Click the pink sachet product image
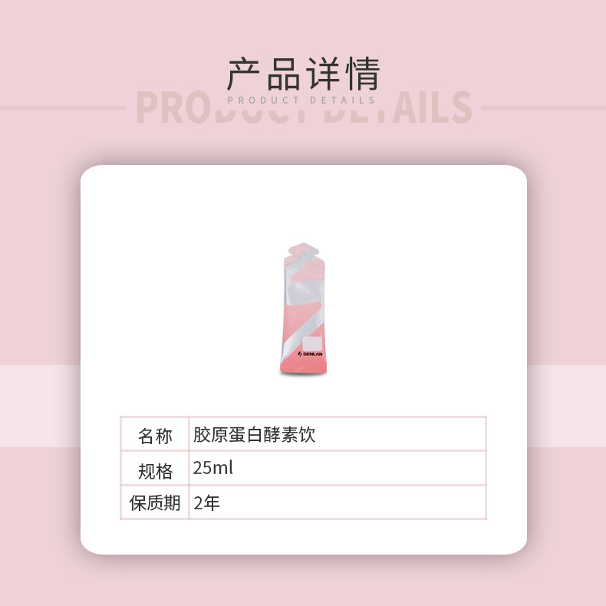The height and width of the screenshot is (606, 606). pos(304,308)
